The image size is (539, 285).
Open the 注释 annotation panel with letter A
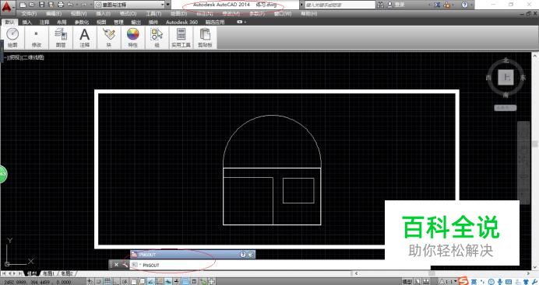[x=85, y=37]
